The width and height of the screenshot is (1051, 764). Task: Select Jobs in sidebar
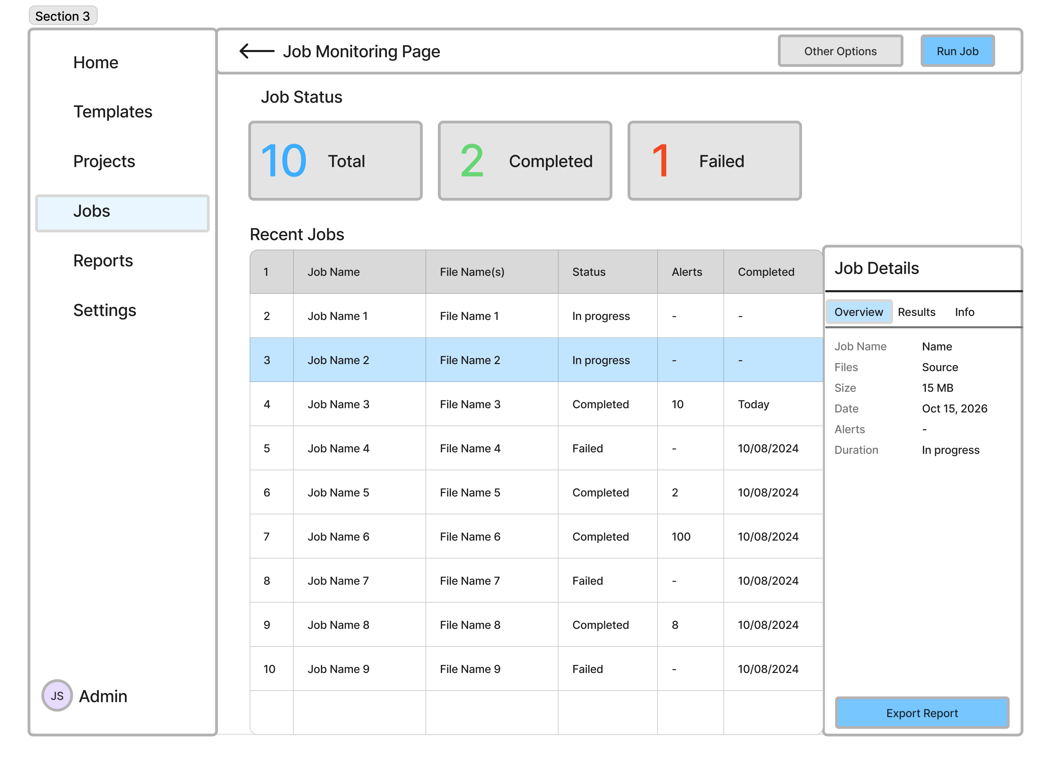pyautogui.click(x=122, y=213)
